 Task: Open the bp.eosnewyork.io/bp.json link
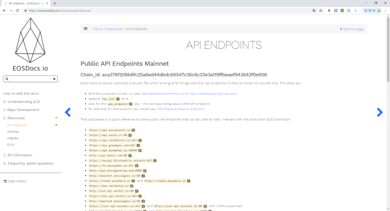coord(181,109)
